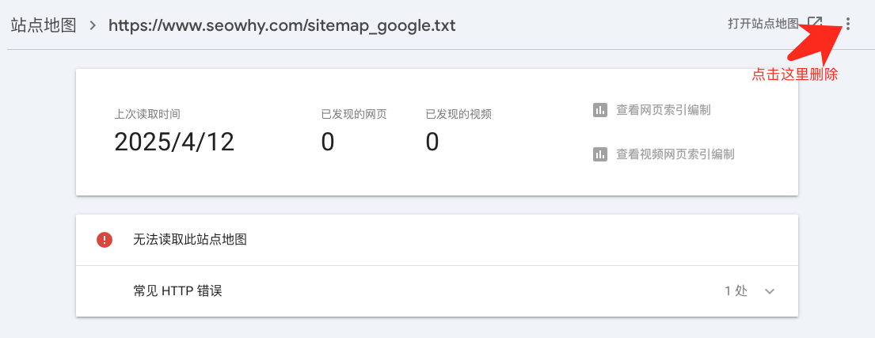This screenshot has height=338, width=875.
Task: Click the "1 处" error count
Action: (736, 291)
